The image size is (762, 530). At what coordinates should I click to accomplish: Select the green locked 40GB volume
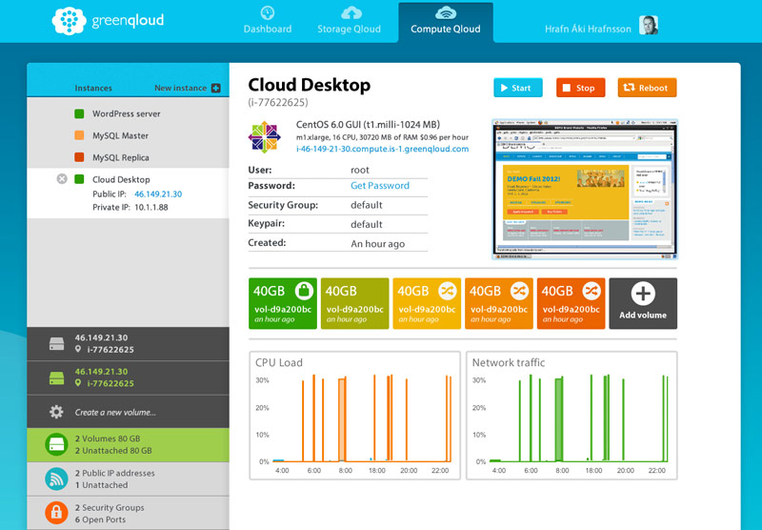[x=282, y=303]
